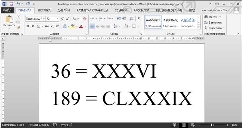This screenshot has height=128, width=242.
Task: Click the Clear Formatting eraser icon
Action: 85,19
